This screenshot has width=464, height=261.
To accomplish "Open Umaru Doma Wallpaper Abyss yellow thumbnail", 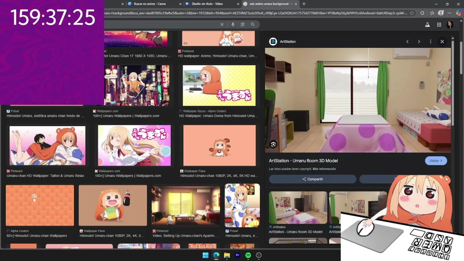I will tap(219, 86).
